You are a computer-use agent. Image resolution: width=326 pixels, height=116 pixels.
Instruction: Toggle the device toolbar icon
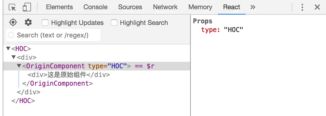[27, 7]
